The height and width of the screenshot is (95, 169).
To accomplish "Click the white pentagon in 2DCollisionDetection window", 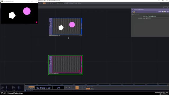I will tap(12, 15).
